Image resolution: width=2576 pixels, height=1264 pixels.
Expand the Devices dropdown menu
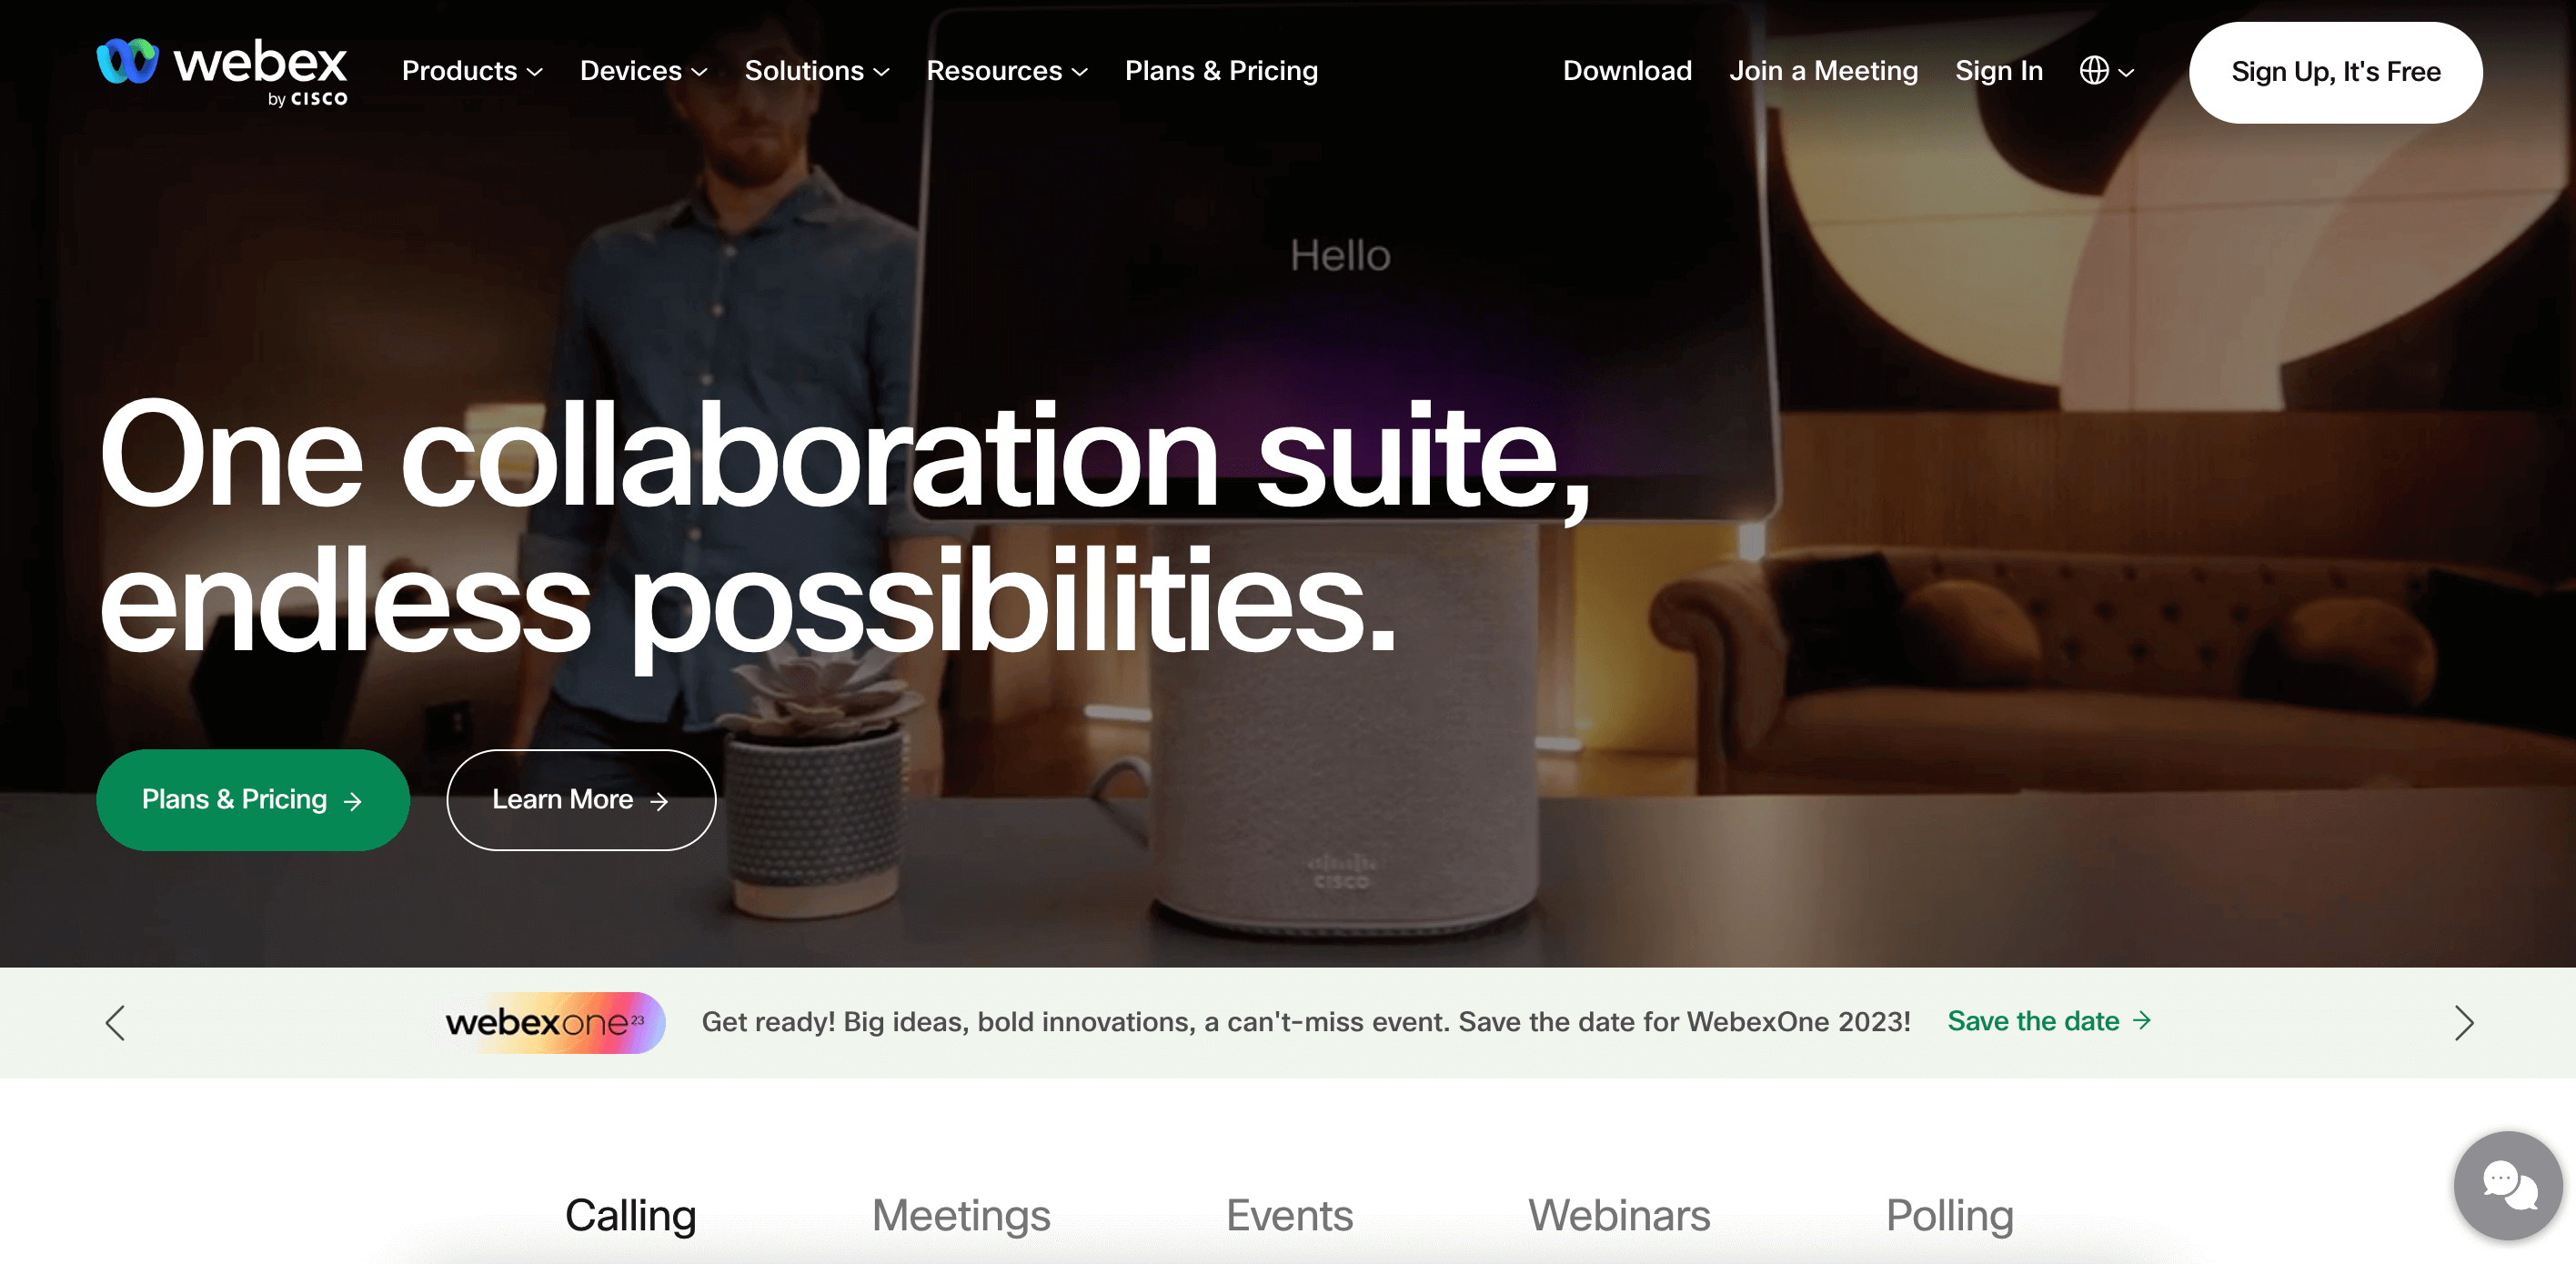(x=644, y=71)
